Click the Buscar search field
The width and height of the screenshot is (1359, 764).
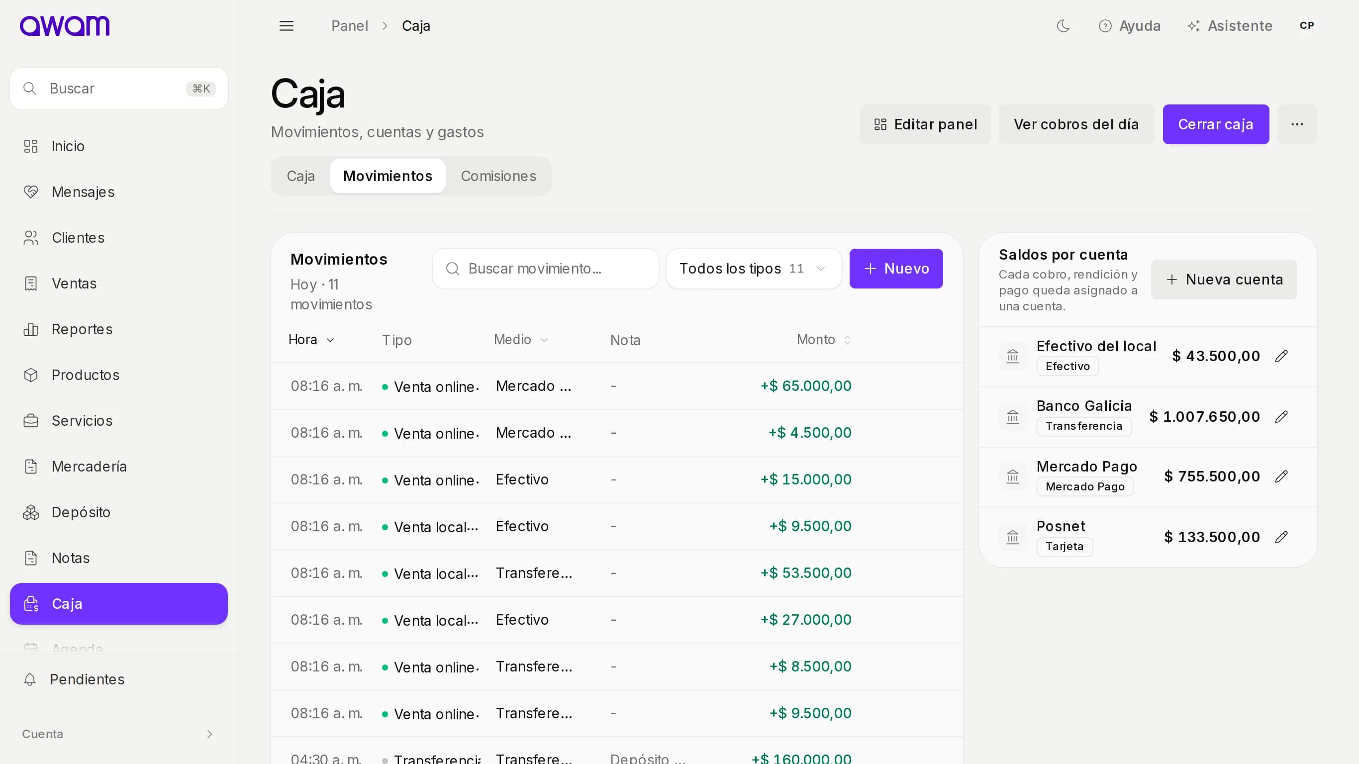pos(119,89)
